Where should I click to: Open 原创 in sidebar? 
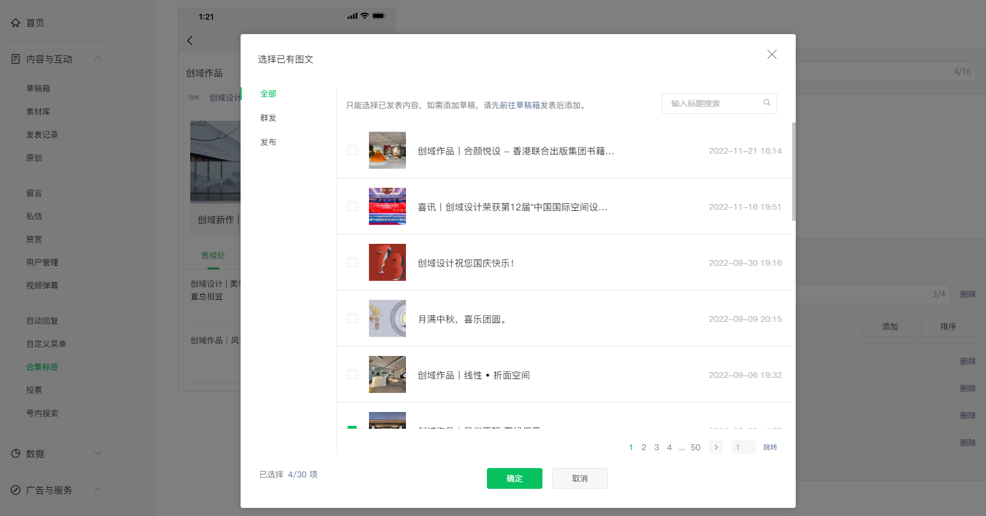34,158
